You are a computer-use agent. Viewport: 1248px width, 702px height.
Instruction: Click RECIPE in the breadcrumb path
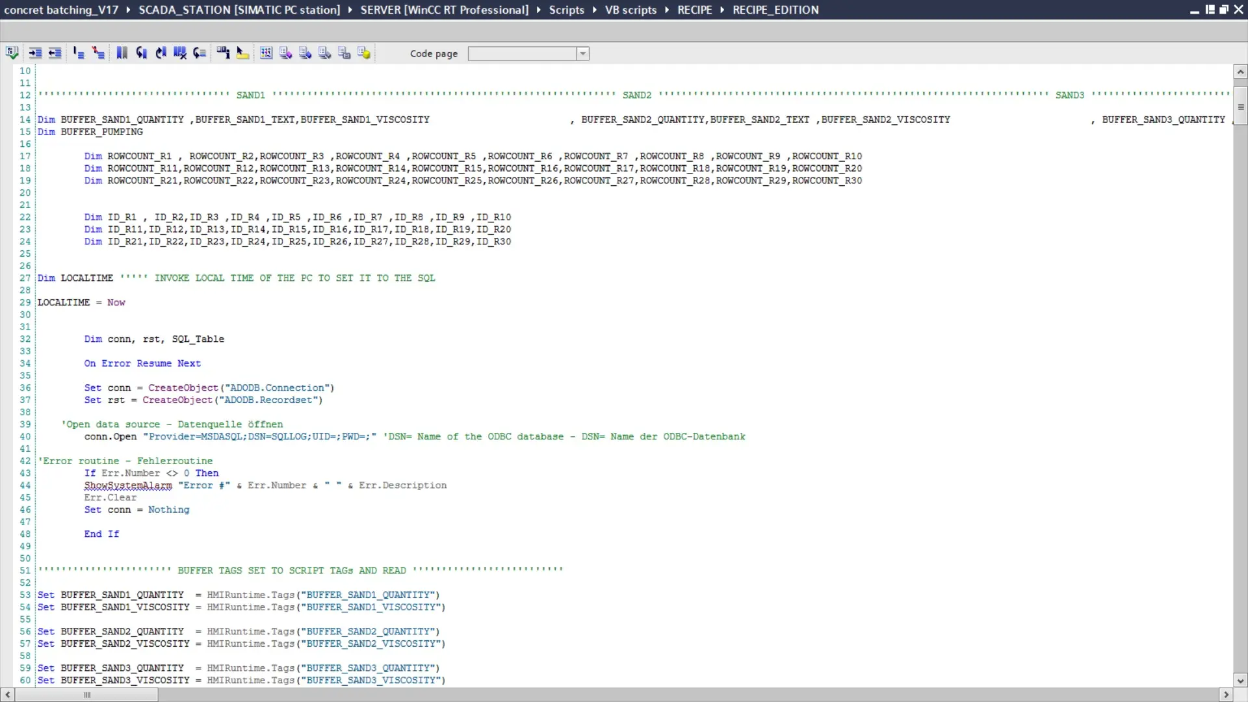[694, 10]
